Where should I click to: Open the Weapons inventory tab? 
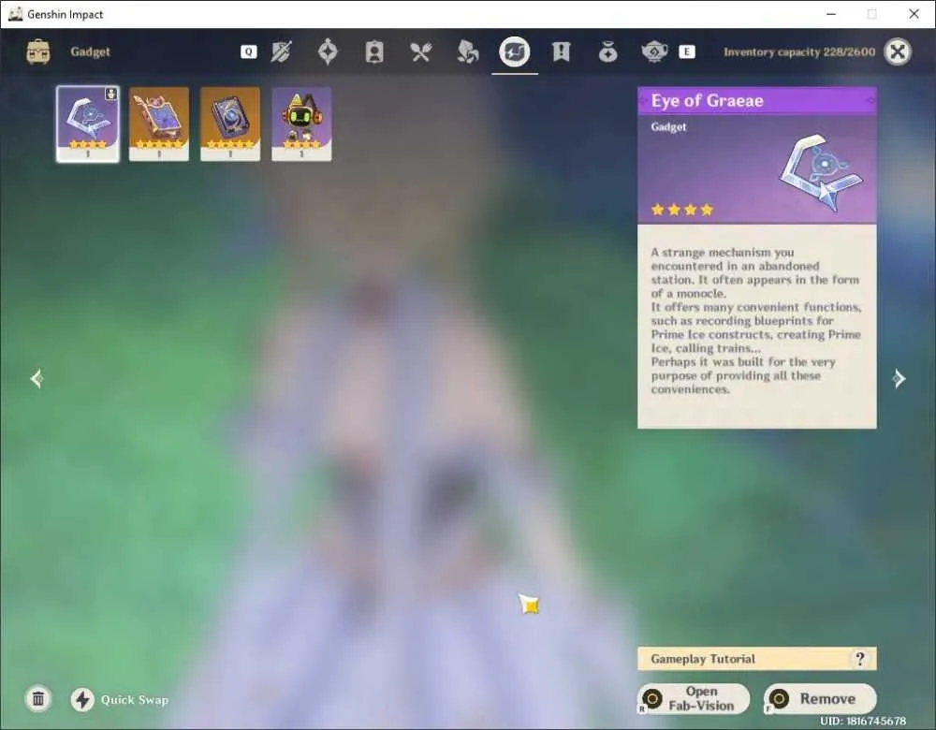281,51
